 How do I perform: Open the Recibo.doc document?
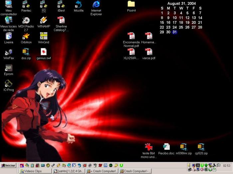click(166, 149)
